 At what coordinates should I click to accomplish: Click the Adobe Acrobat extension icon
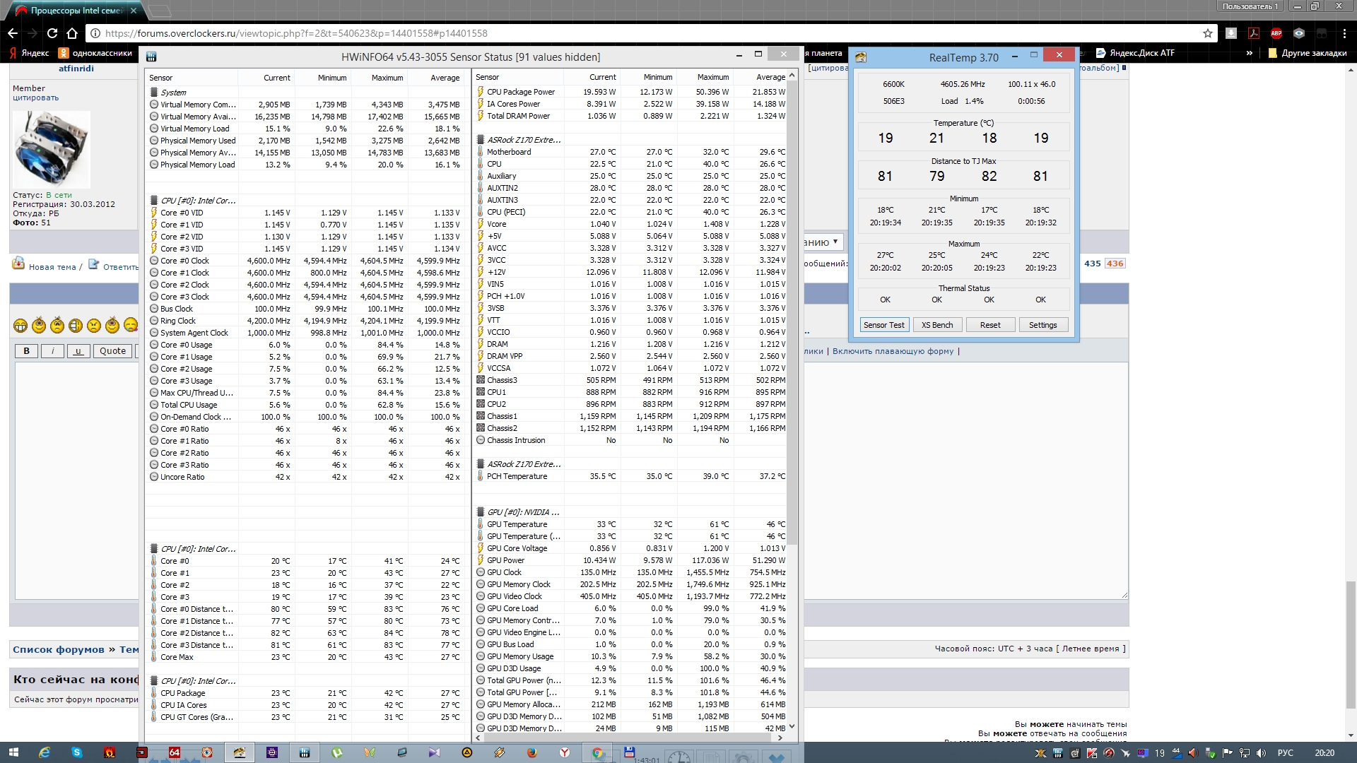pos(1253,33)
